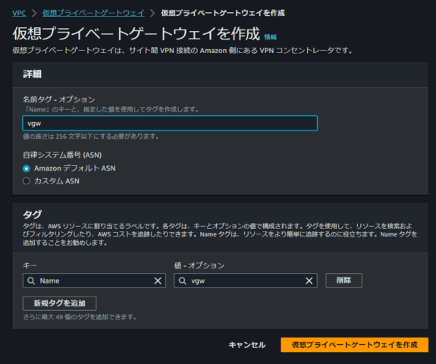
Task: Click the 削除 button for the tag
Action: click(x=343, y=281)
